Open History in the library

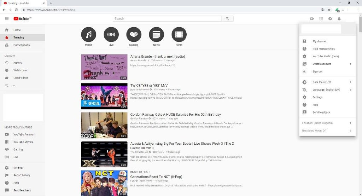pyautogui.click(x=23, y=63)
